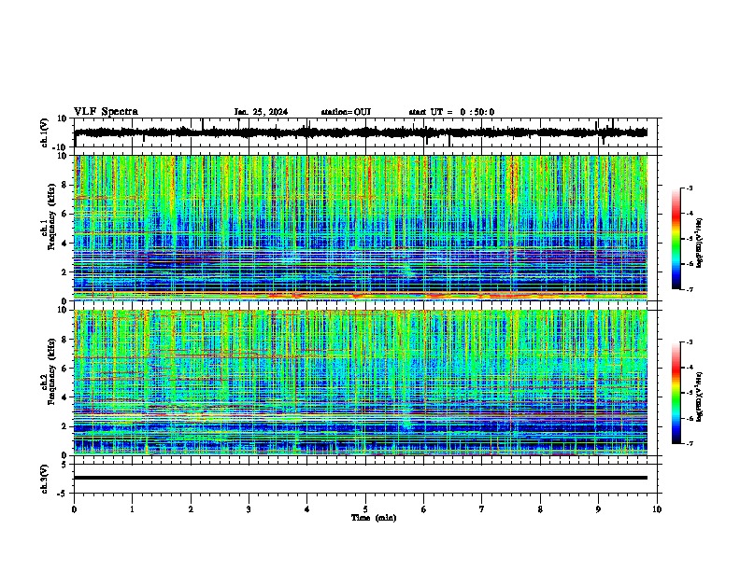The image size is (740, 571).
Task: Click the ch.3 flat trace line
Action: point(361,478)
